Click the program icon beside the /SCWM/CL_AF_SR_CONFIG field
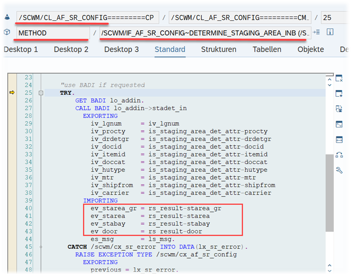Image resolution: width=351 pixels, height=276 pixels. [7, 17]
